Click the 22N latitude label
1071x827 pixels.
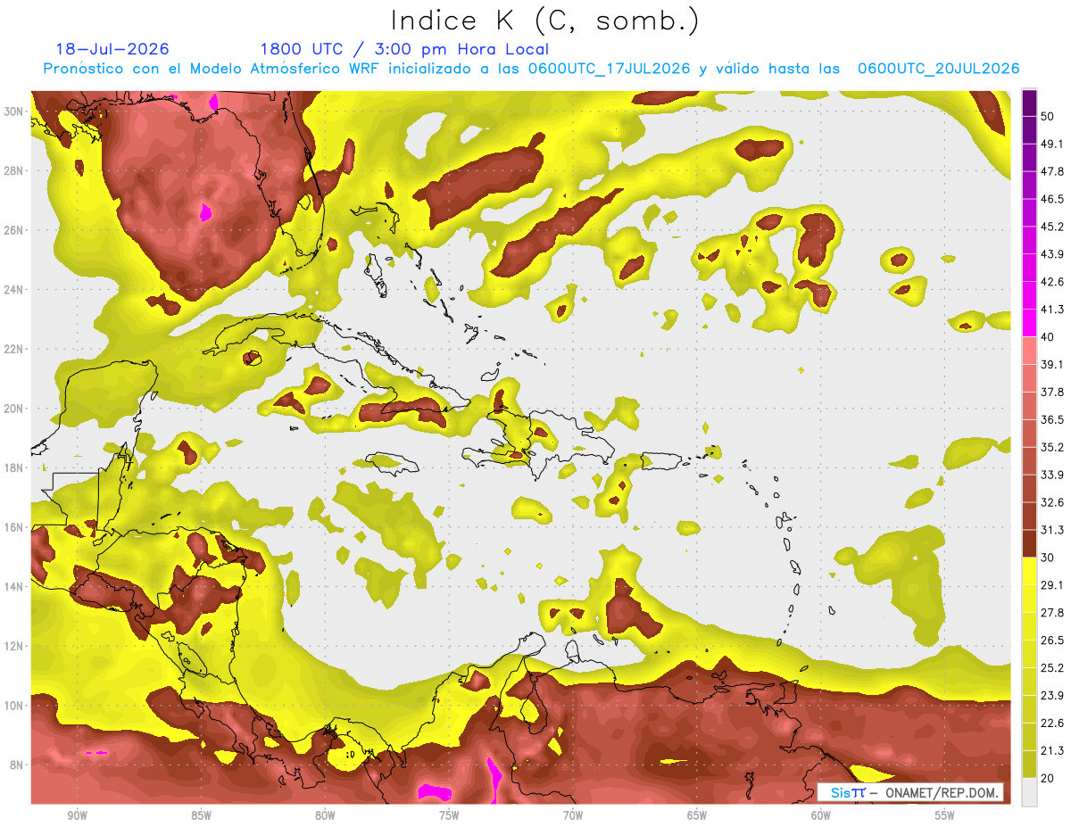point(14,349)
